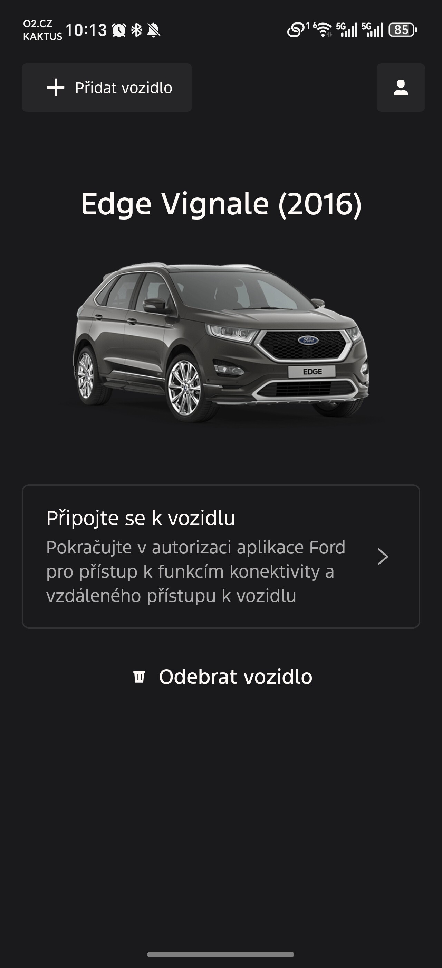442x968 pixels.
Task: Expand the chevron in the connect card
Action: click(383, 557)
